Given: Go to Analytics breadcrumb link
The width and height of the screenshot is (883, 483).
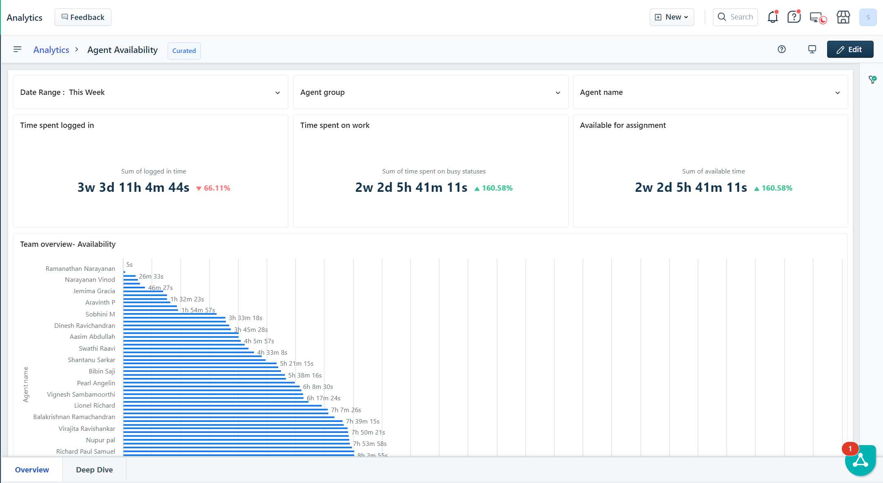Looking at the screenshot, I should [x=51, y=50].
